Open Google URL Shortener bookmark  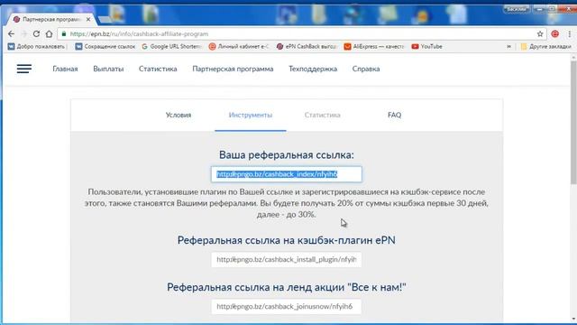(x=172, y=46)
